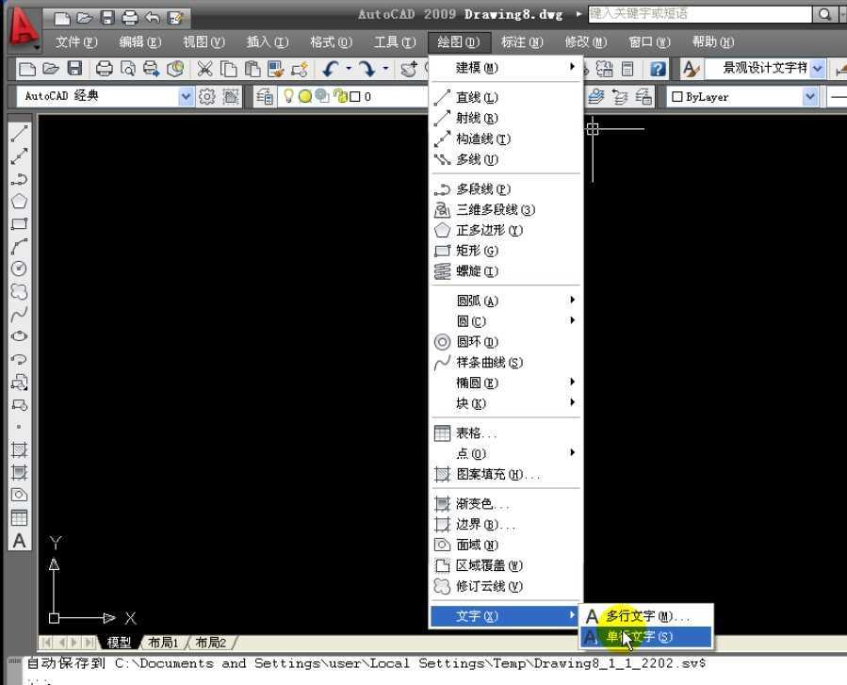847x685 pixels.
Task: Choose 多段线(P) from the Draw menu
Action: 506,189
